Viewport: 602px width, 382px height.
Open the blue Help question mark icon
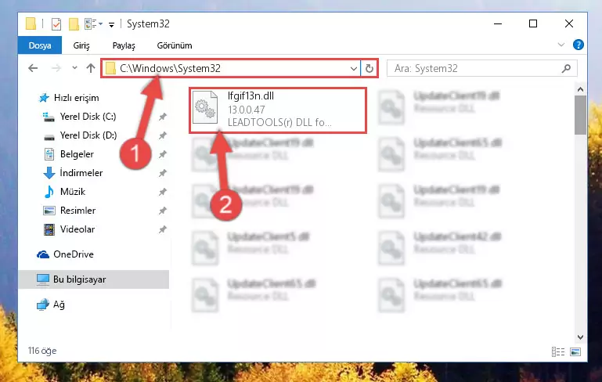[x=579, y=45]
